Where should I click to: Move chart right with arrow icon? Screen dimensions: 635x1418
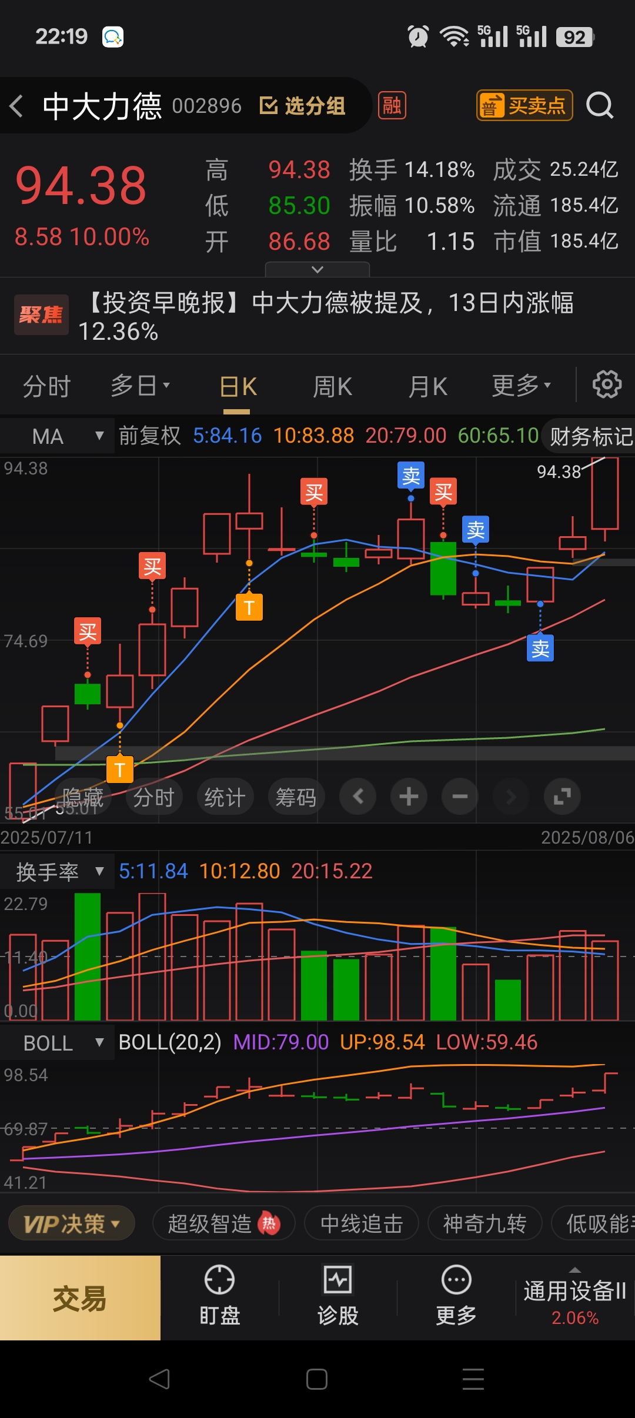click(511, 797)
